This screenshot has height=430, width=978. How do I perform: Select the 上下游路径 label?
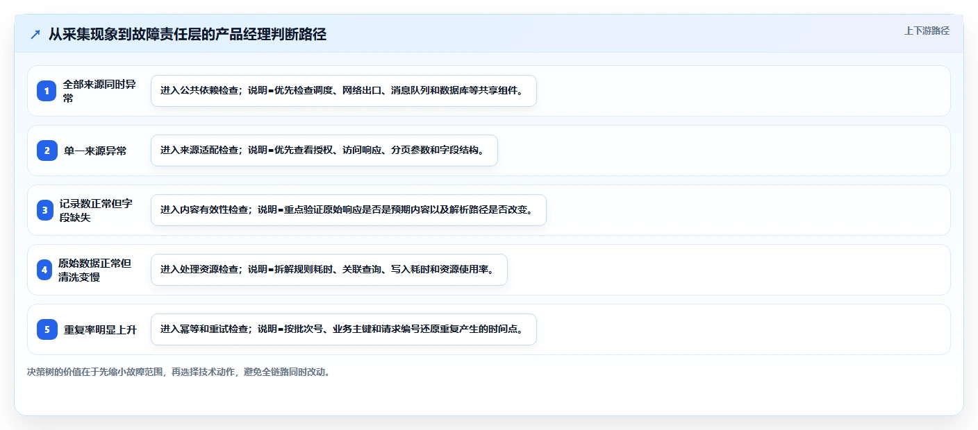[x=927, y=31]
